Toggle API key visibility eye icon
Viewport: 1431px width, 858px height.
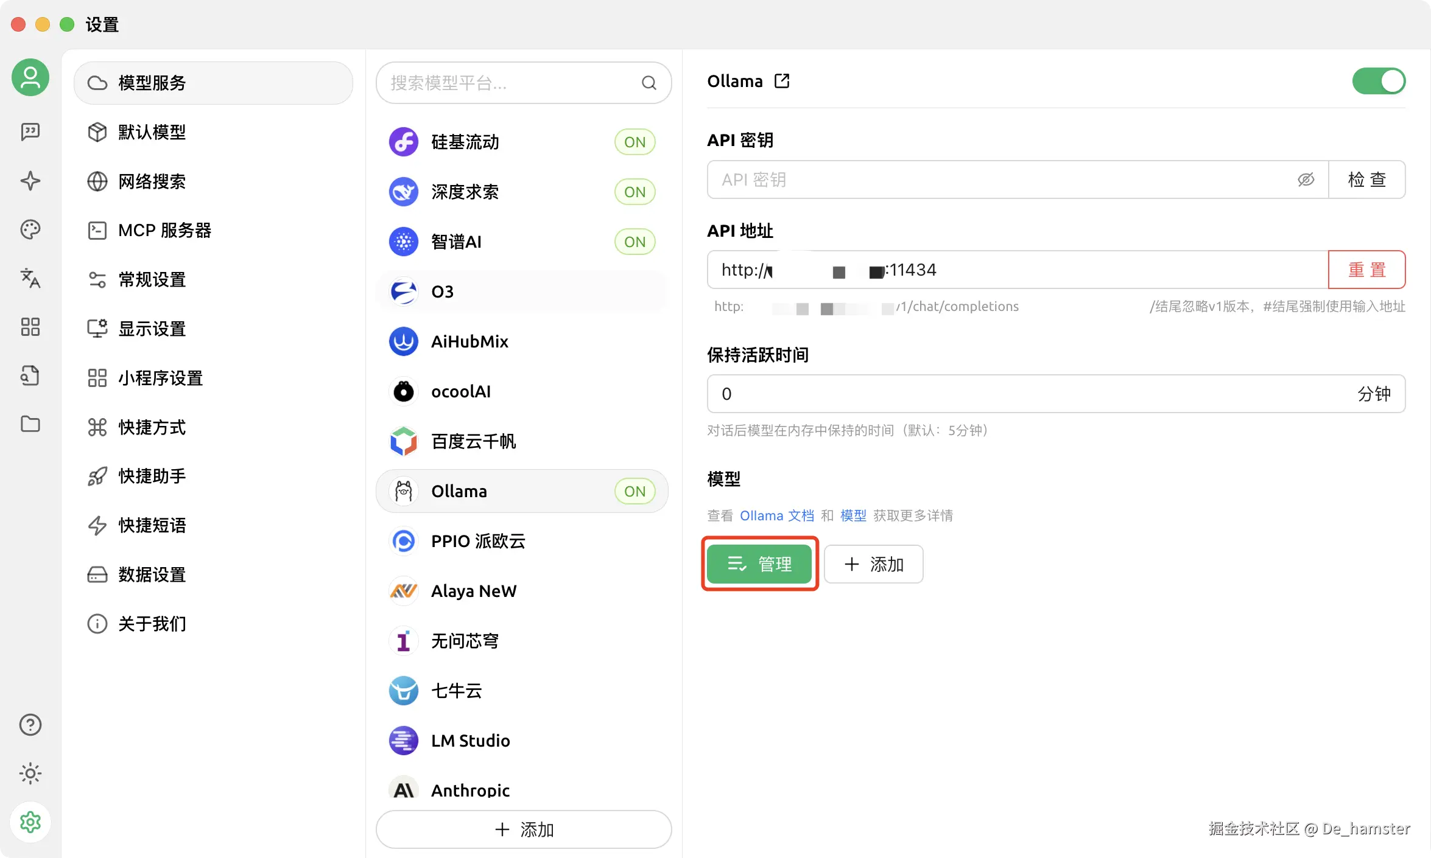1306,180
